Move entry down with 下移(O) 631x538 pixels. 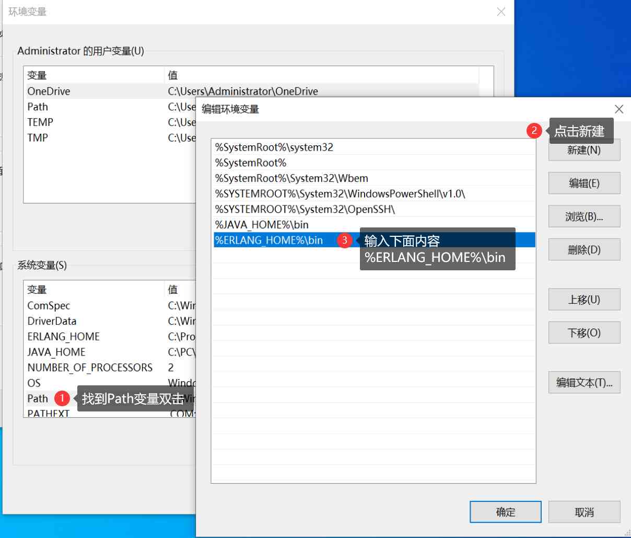click(584, 333)
